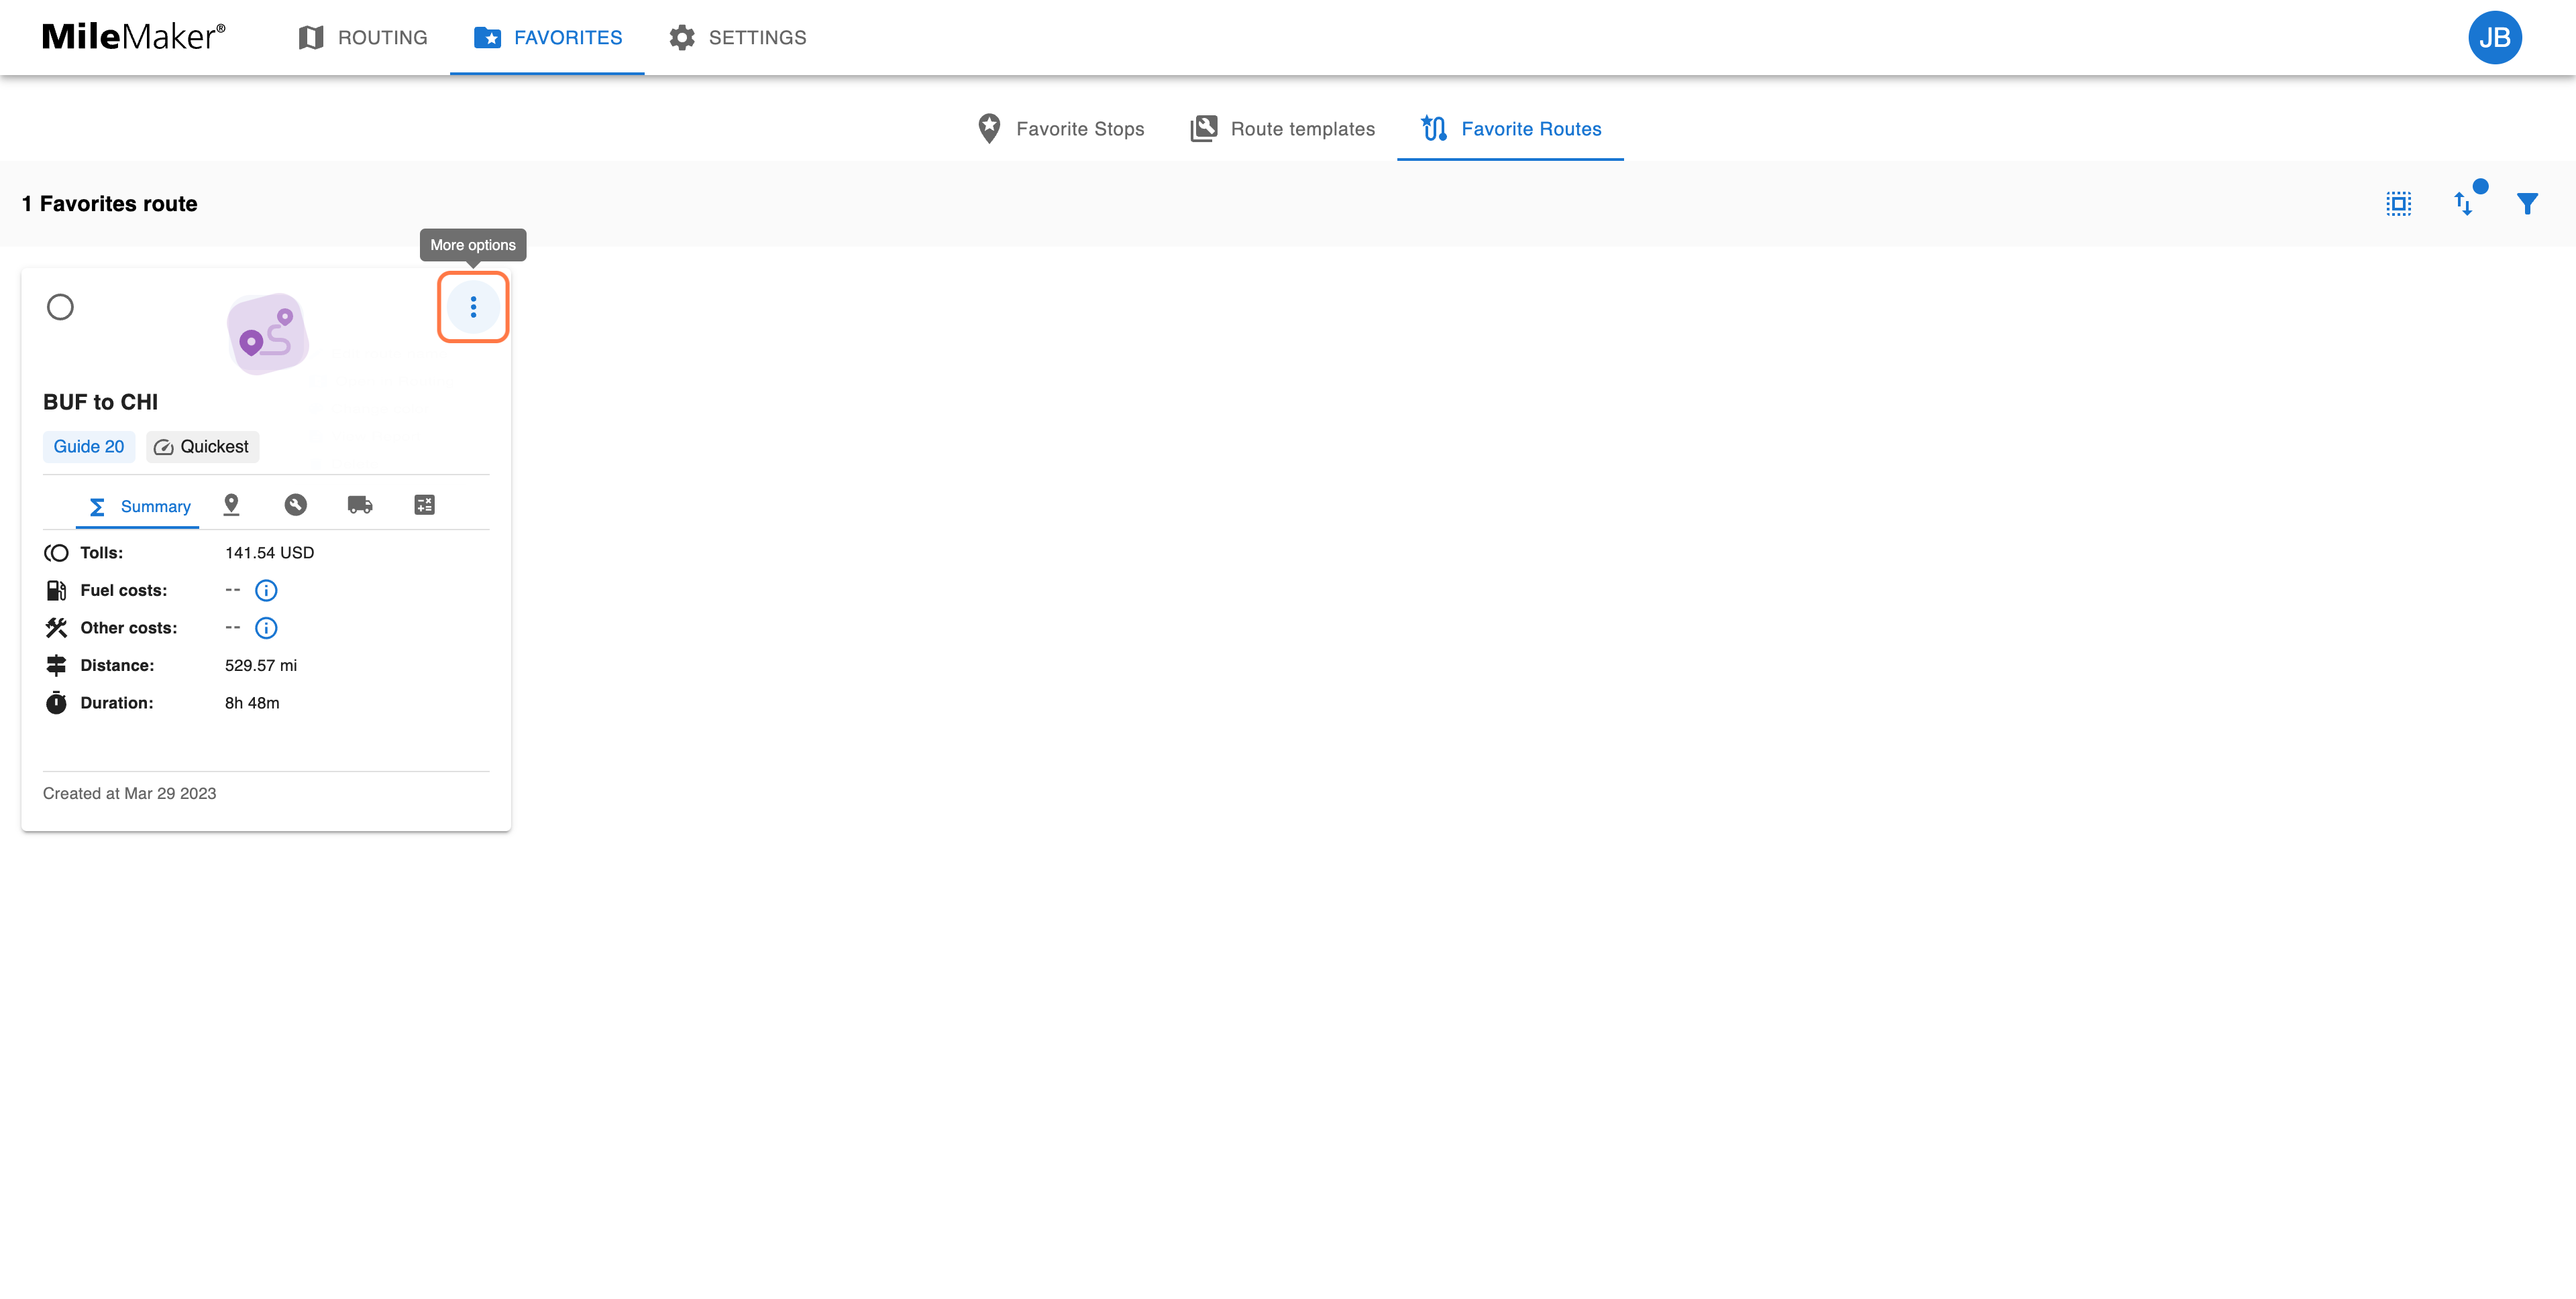Open the truck vehicle tab icon

click(x=360, y=505)
